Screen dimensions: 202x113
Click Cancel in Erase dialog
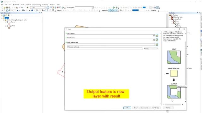point(135,108)
